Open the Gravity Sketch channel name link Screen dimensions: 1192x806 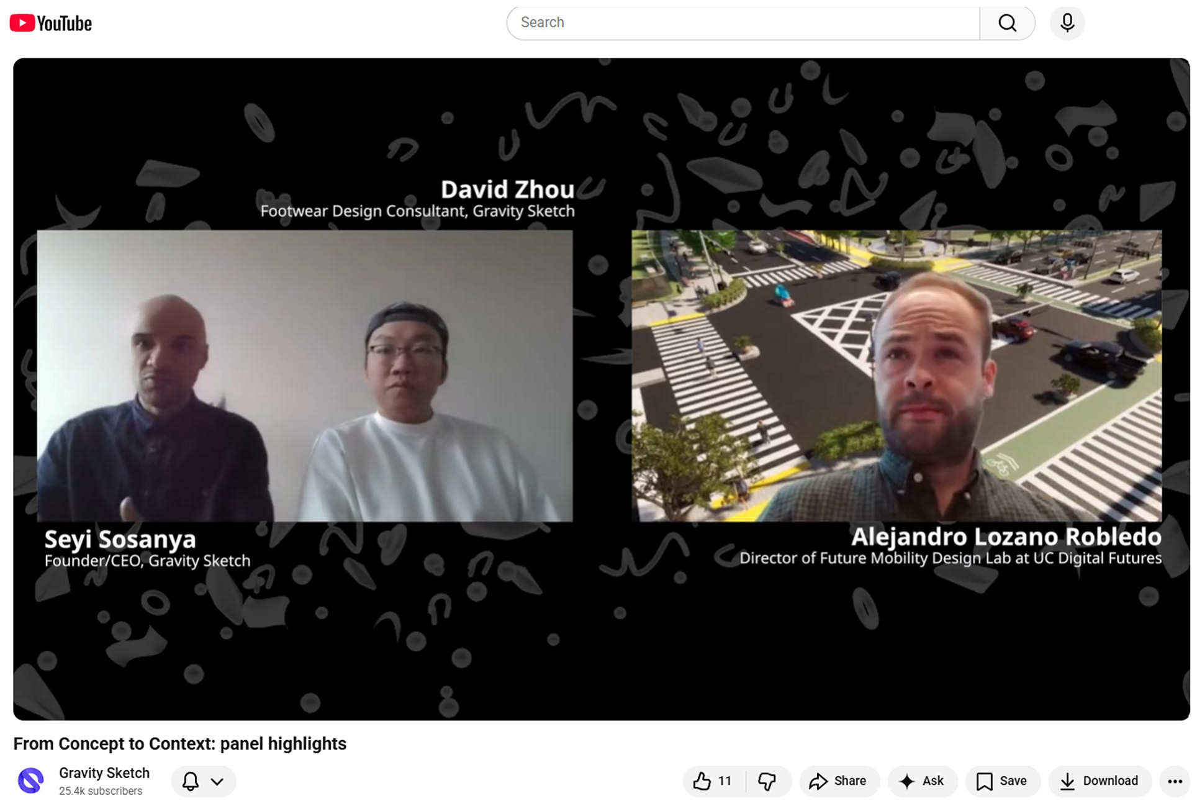click(x=104, y=772)
